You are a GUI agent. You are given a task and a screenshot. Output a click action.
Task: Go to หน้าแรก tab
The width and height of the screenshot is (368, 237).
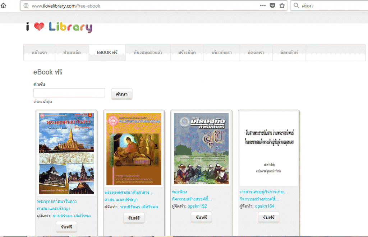pos(39,52)
